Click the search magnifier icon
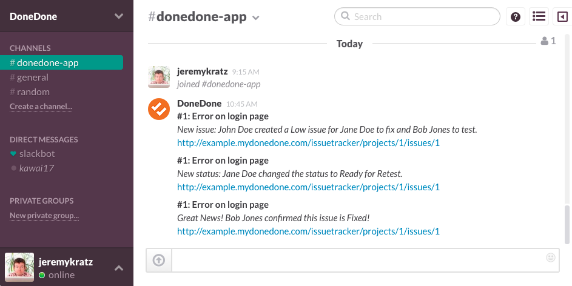Screen dimensions: 572x286 [x=345, y=16]
